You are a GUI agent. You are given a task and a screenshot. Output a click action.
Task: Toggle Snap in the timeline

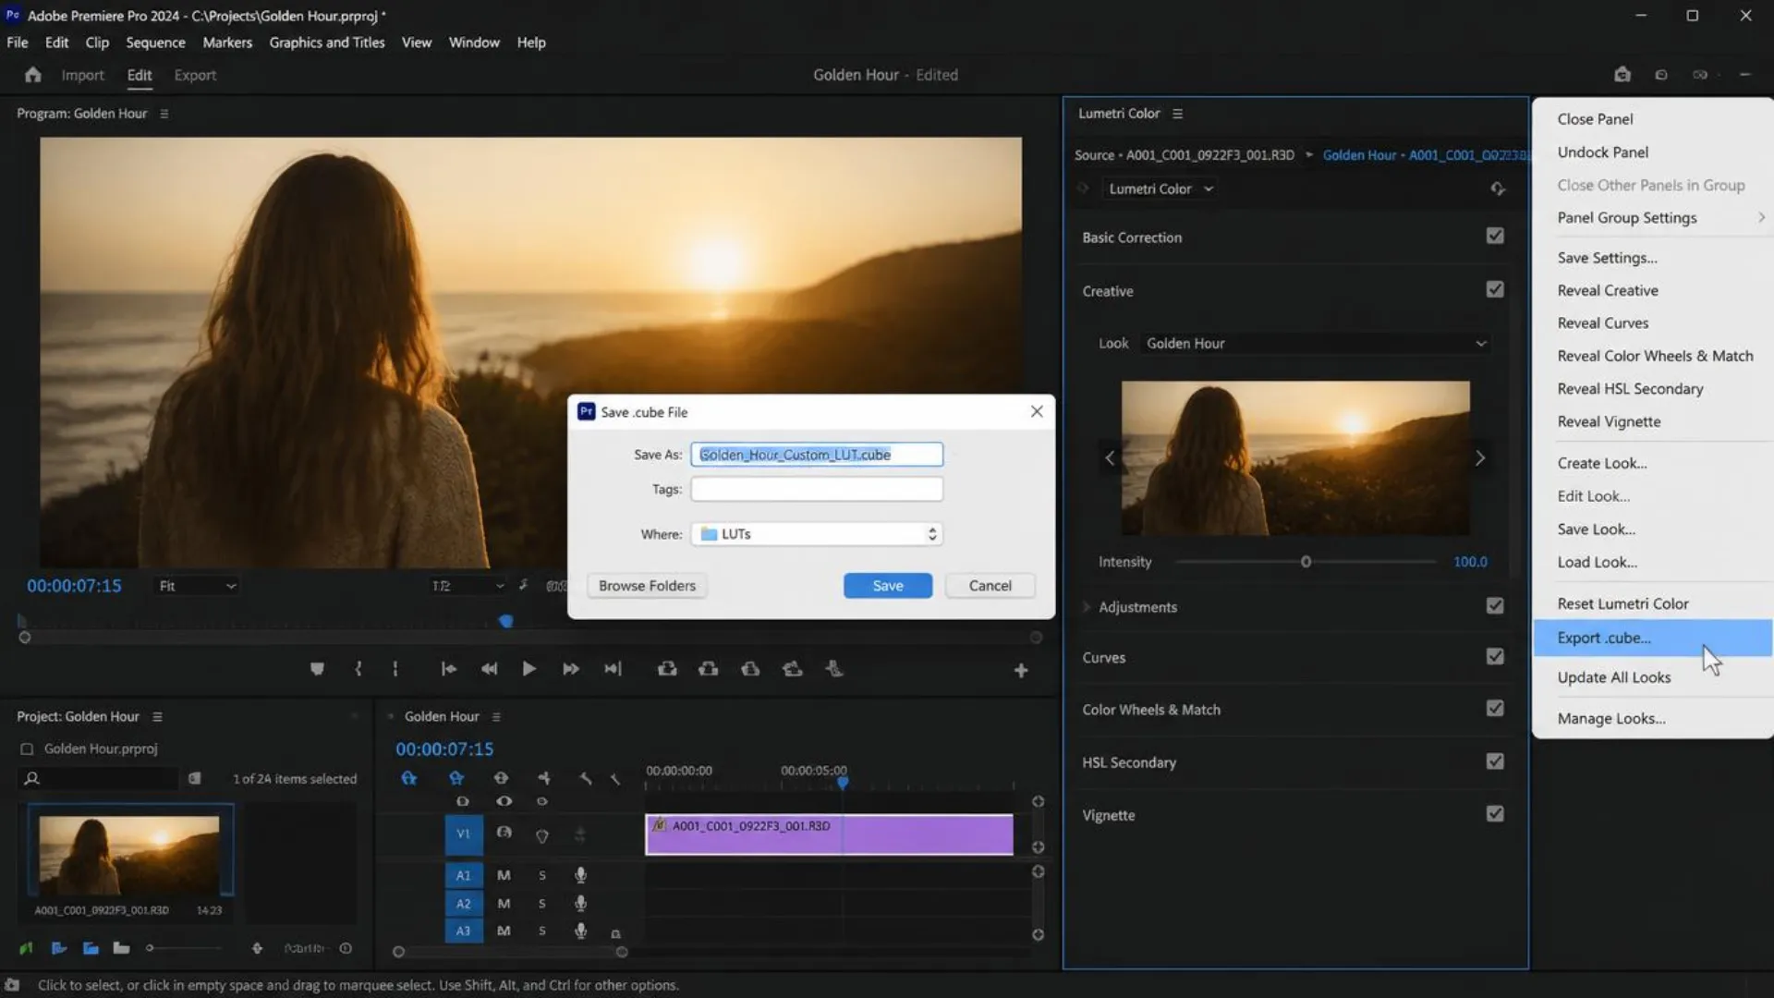(456, 778)
